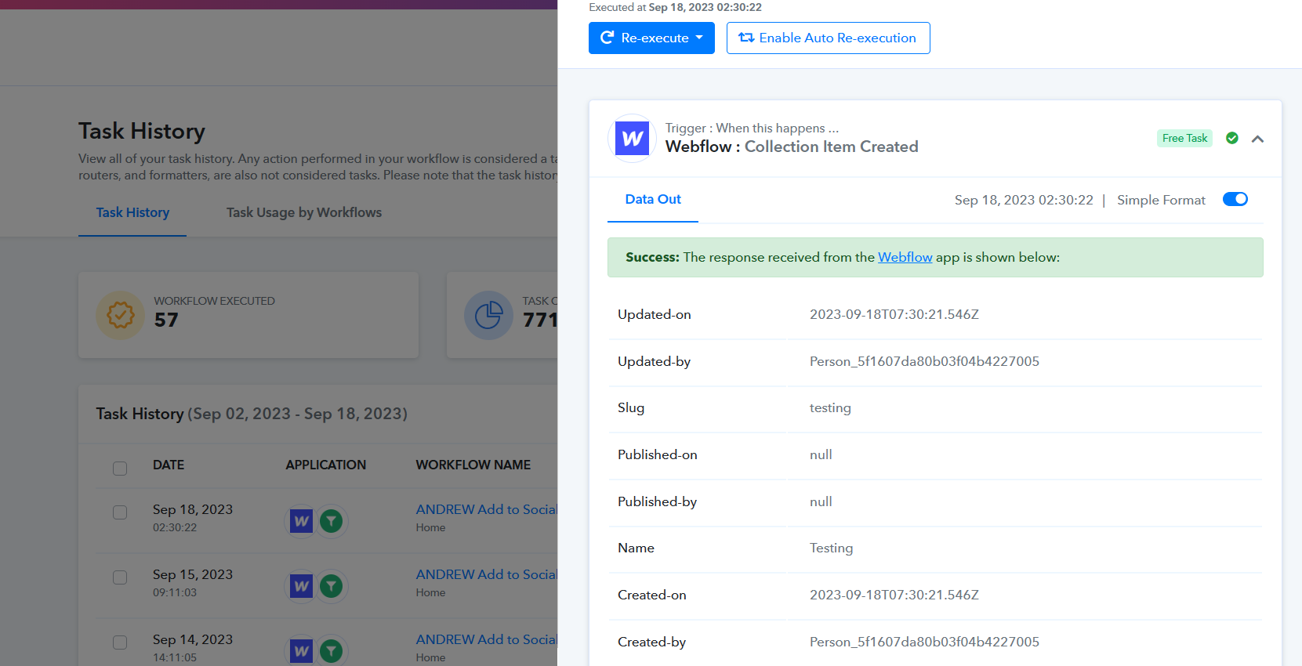The width and height of the screenshot is (1302, 666).
Task: Click the task consumption pie chart icon
Action: click(x=488, y=315)
